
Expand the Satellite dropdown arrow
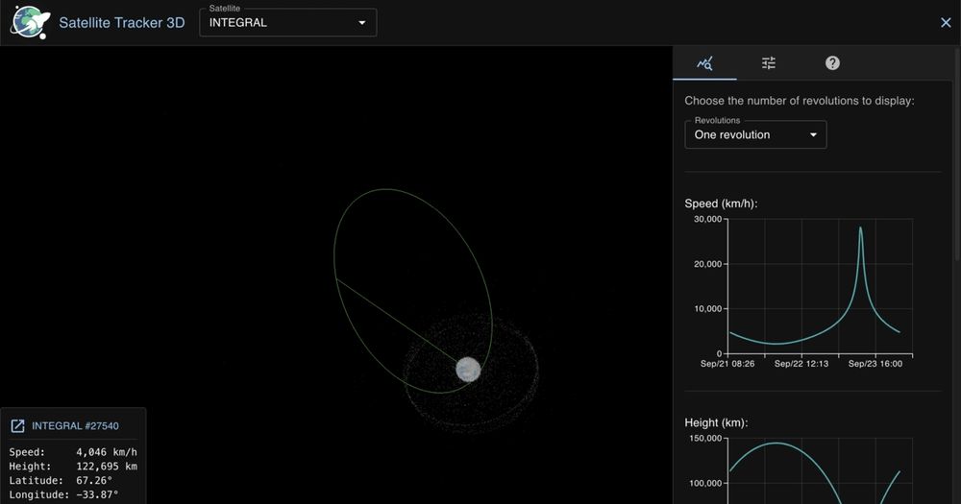(362, 23)
